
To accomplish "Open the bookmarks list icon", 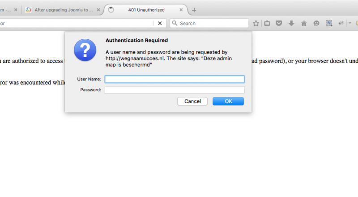I will 267,23.
